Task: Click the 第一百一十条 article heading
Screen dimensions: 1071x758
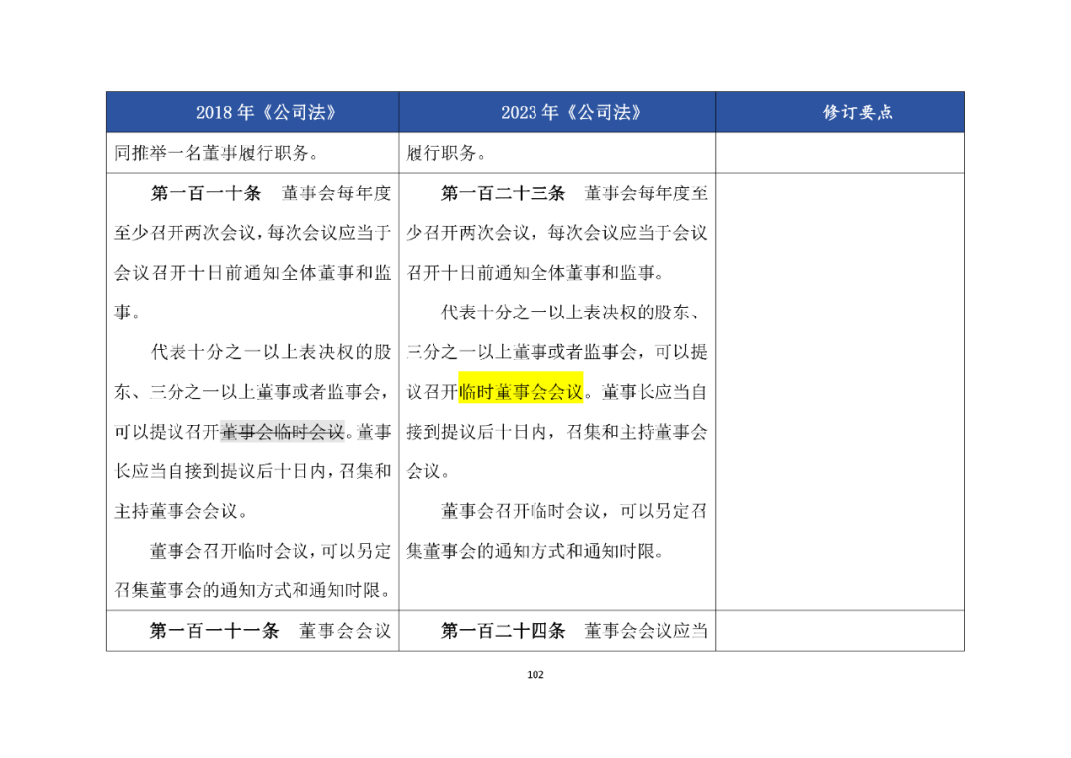Action: pos(205,193)
